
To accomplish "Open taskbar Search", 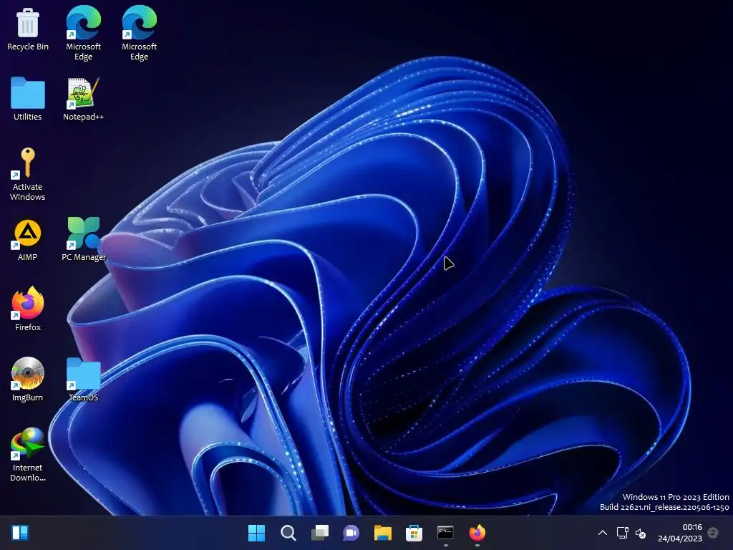I will [288, 533].
